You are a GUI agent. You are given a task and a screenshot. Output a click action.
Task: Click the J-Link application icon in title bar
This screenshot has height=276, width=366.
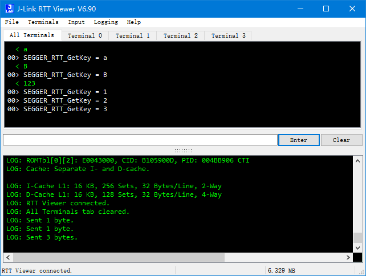pos(10,9)
